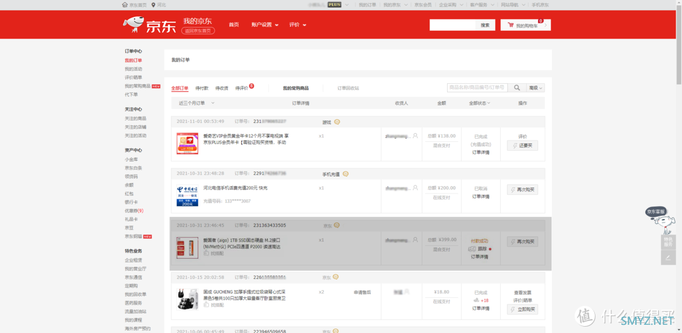This screenshot has width=682, height=333.
Task: Open 订单回收站 tab
Action: click(349, 88)
